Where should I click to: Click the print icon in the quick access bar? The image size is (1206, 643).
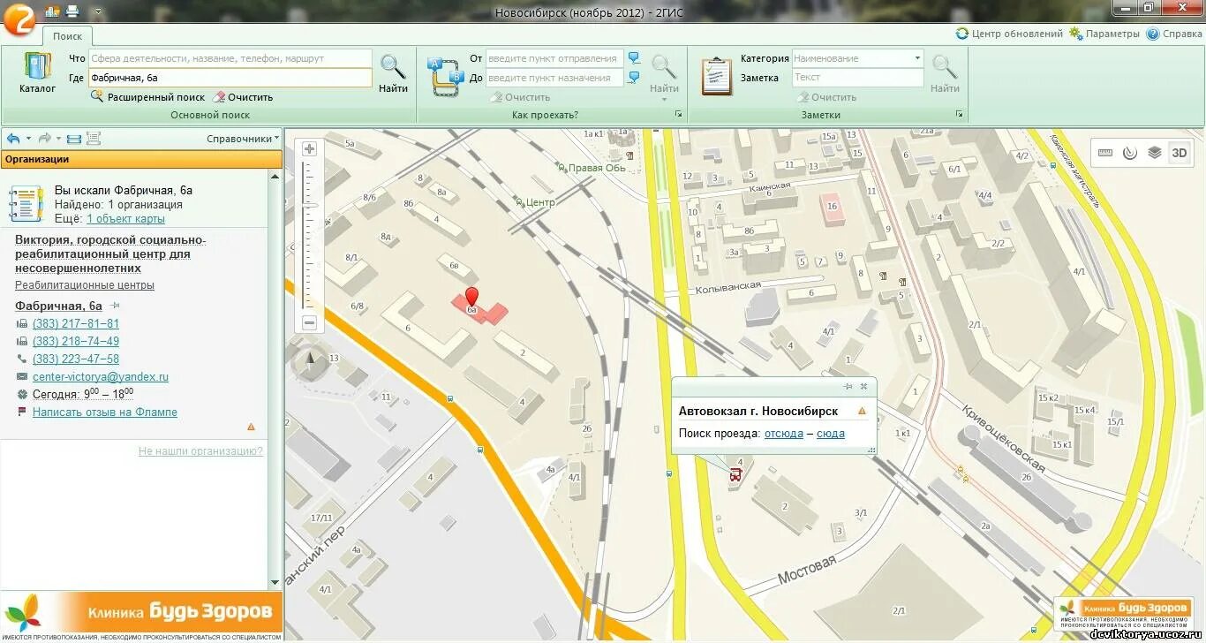[72, 11]
